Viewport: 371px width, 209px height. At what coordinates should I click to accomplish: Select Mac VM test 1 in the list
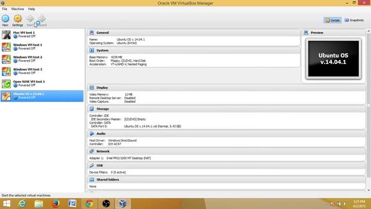pyautogui.click(x=42, y=35)
